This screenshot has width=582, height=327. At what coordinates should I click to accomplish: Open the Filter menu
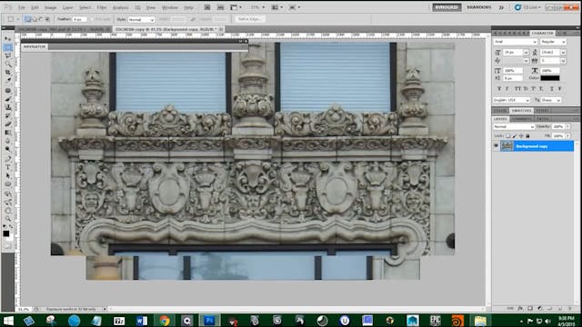coord(101,7)
